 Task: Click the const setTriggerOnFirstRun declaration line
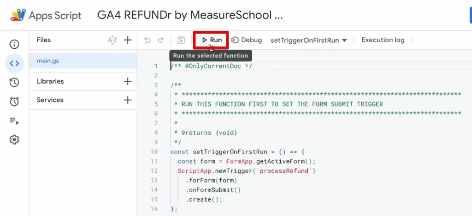click(238, 152)
